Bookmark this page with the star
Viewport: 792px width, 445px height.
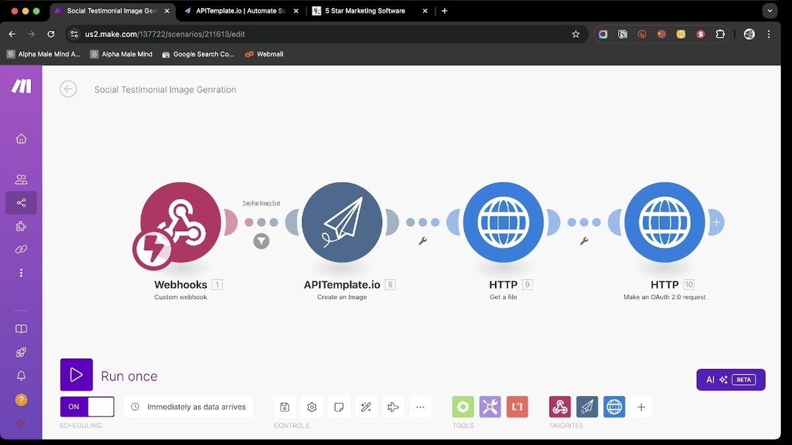click(576, 34)
